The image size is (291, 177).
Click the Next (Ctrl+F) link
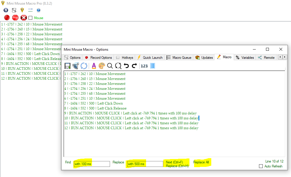click(174, 162)
